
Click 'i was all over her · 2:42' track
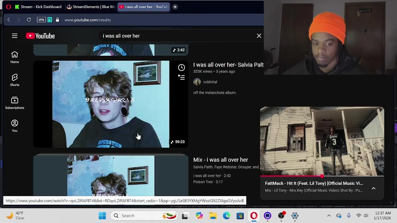pos(212,176)
